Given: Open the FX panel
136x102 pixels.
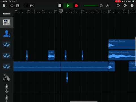Looking at the screenshot, I should [x=32, y=6].
